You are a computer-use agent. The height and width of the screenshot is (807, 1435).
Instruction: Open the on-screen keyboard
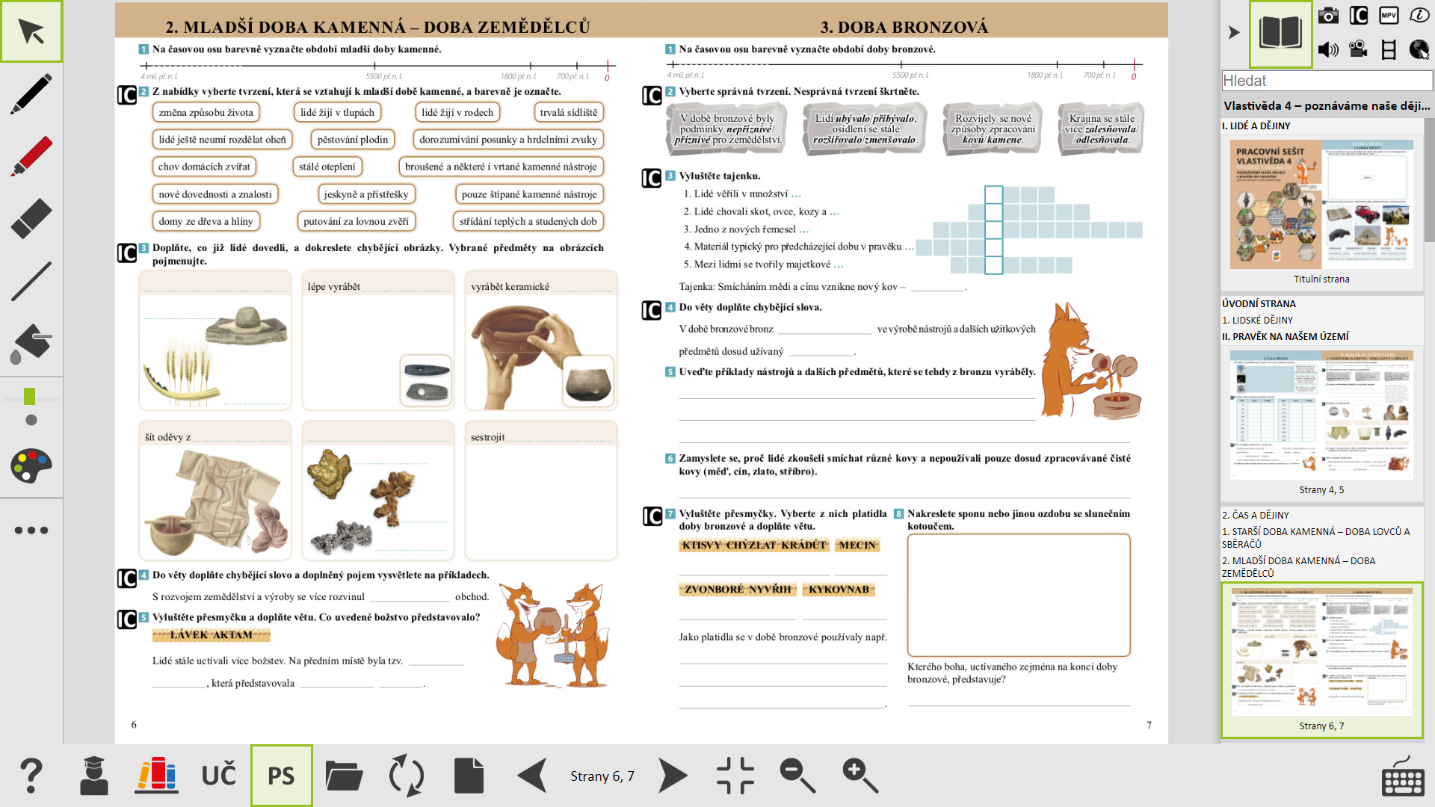tap(1403, 777)
